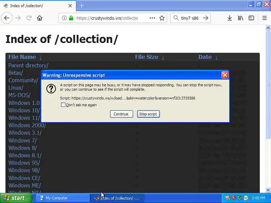Switch to My Computer taskbar window
The height and width of the screenshot is (203, 271).
[x=63, y=198]
